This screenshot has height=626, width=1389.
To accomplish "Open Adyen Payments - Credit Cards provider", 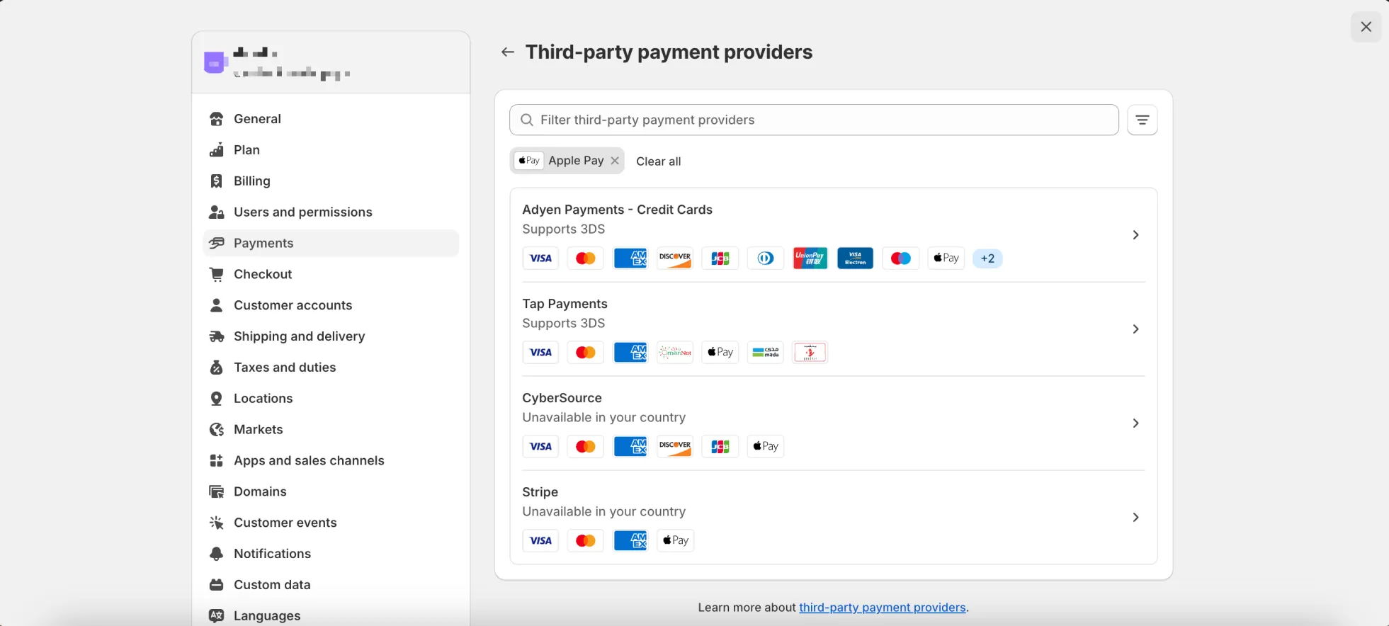I will coord(833,235).
